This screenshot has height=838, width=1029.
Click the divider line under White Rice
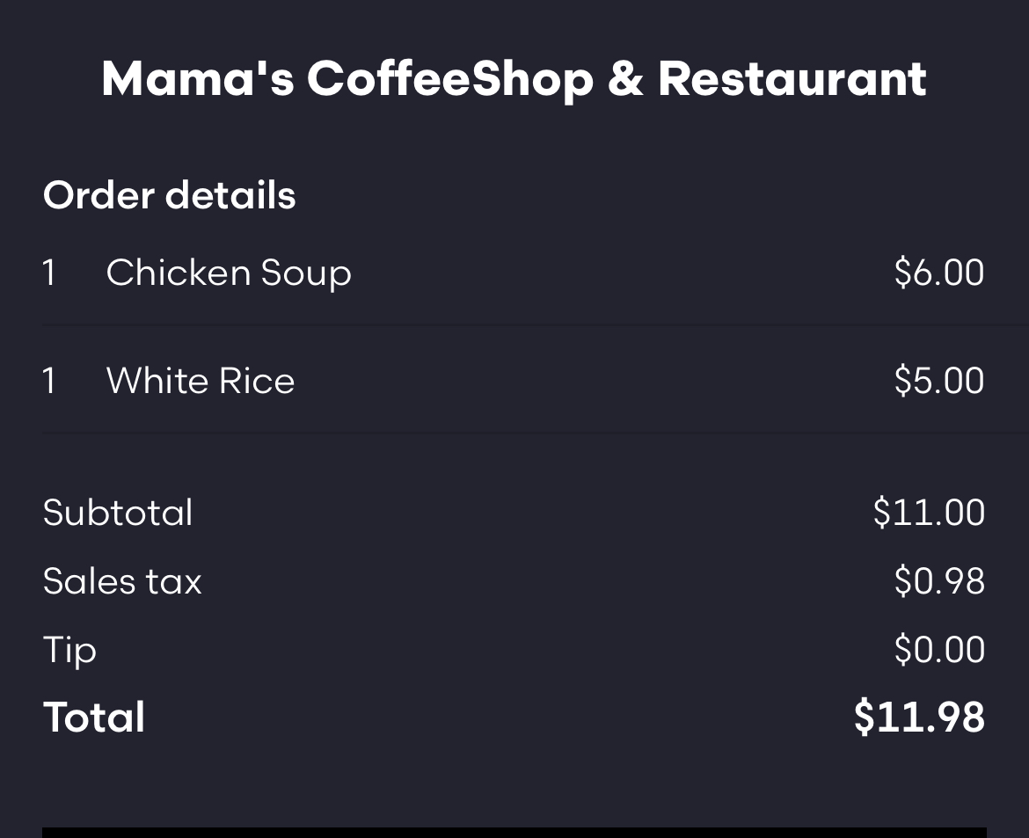coord(514,433)
